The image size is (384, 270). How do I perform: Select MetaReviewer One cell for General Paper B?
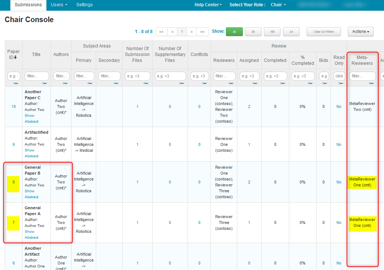click(x=362, y=182)
